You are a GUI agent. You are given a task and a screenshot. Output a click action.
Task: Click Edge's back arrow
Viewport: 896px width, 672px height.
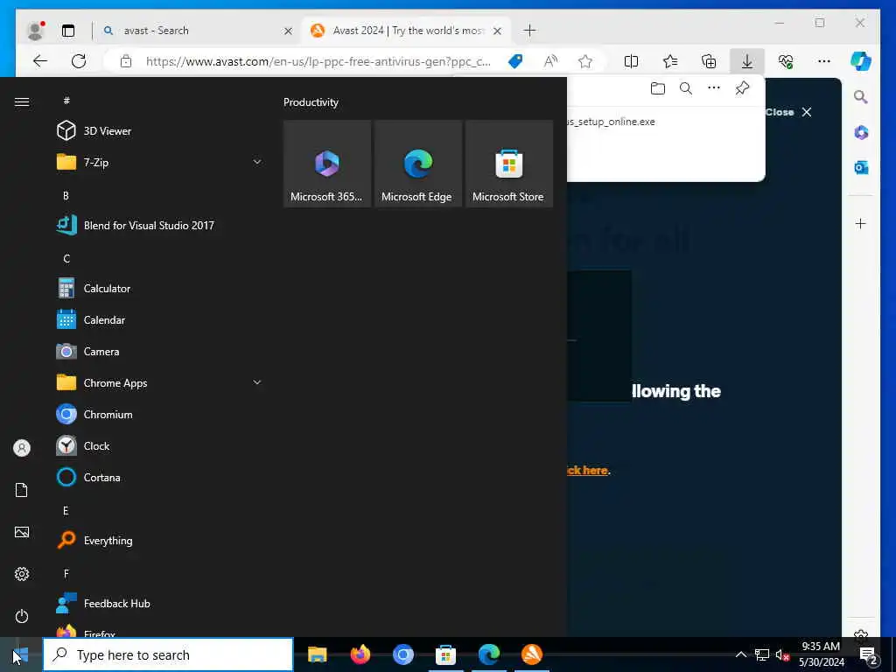[40, 61]
